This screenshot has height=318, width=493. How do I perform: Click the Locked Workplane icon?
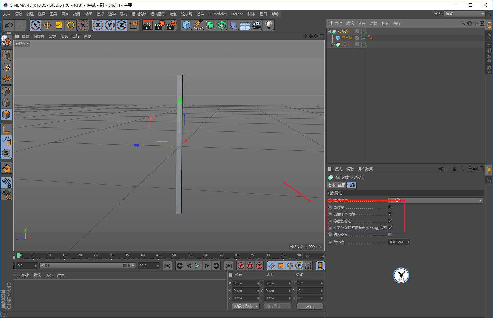6,183
